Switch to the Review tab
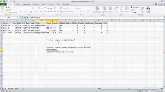165x92 pixels. point(51,4)
